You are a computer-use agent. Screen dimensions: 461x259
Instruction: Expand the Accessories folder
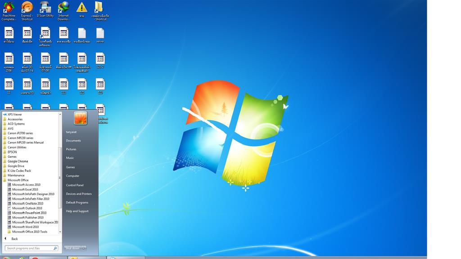click(15, 119)
